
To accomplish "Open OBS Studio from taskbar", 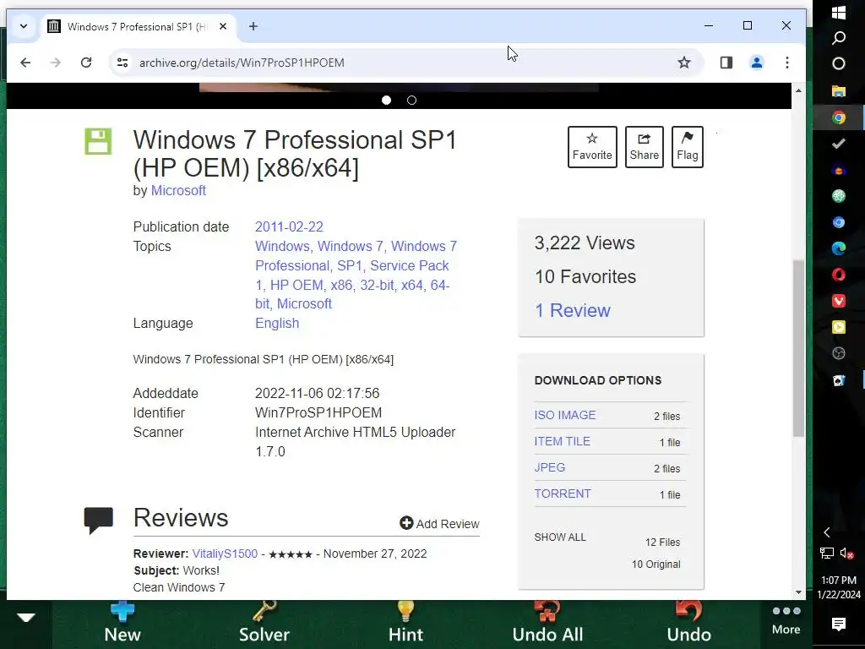I will pyautogui.click(x=839, y=353).
